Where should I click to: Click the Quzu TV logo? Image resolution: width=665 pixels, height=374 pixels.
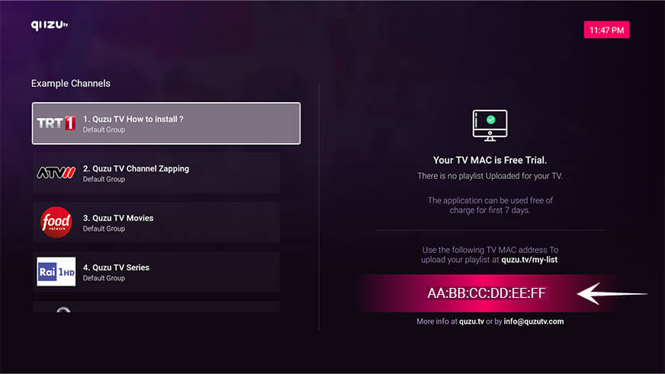(50, 25)
